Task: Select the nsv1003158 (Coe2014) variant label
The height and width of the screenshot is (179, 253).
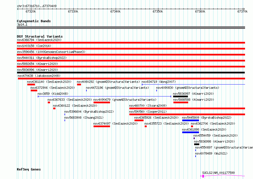Action: pos(34,46)
